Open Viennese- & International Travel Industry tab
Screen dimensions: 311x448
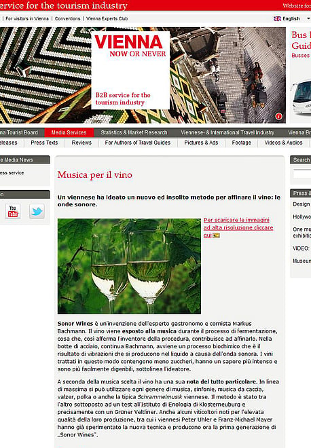pyautogui.click(x=227, y=132)
